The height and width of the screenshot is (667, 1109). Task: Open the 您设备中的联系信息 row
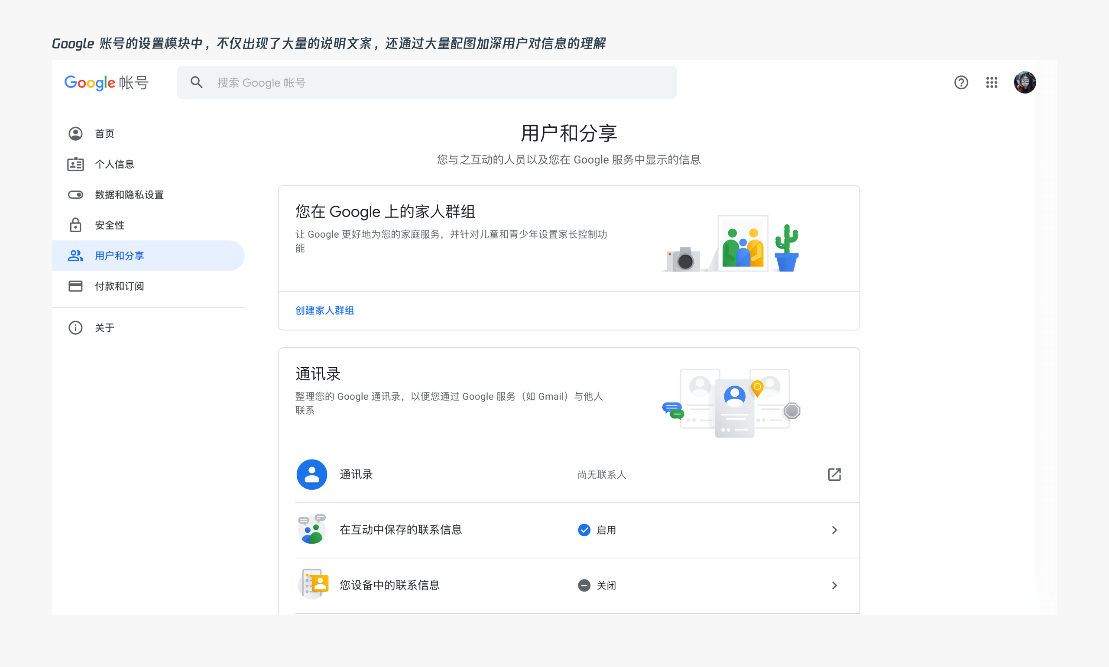coord(389,585)
